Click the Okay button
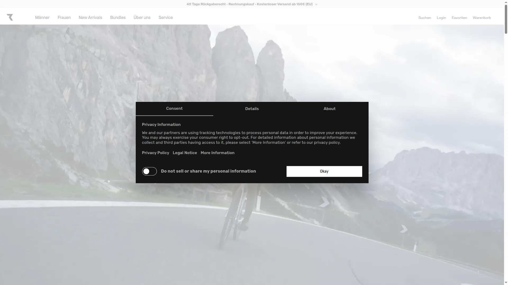This screenshot has height=285, width=508. (x=324, y=172)
